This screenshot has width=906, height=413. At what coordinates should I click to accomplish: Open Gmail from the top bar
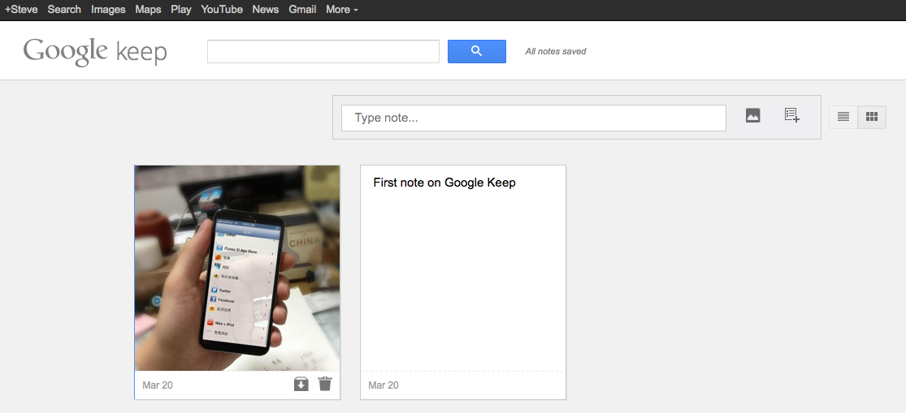tap(302, 10)
